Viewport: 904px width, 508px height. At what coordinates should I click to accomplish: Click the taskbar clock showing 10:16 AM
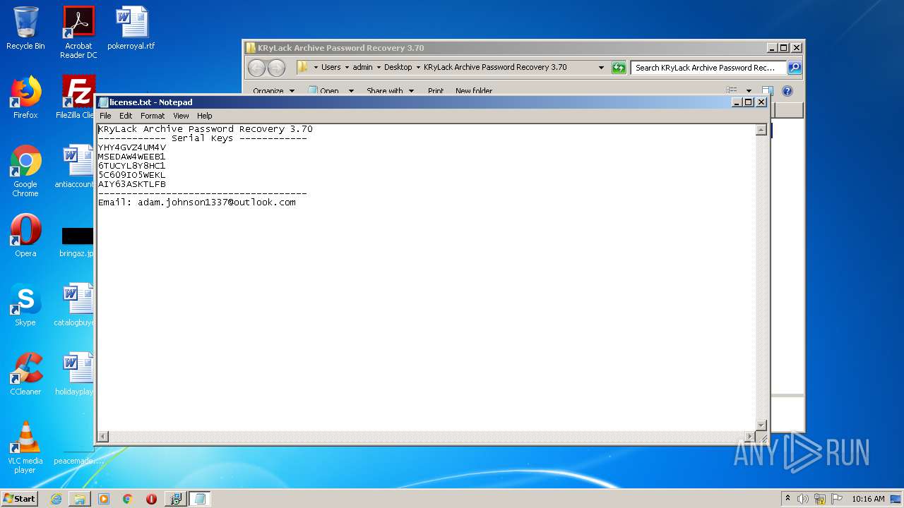pyautogui.click(x=868, y=499)
